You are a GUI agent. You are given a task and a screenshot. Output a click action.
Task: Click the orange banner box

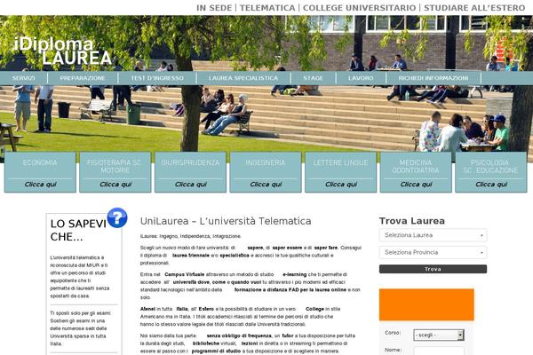[426, 304]
